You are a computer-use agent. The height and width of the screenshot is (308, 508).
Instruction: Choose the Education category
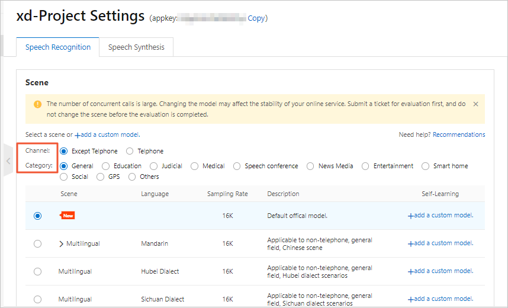click(x=105, y=166)
